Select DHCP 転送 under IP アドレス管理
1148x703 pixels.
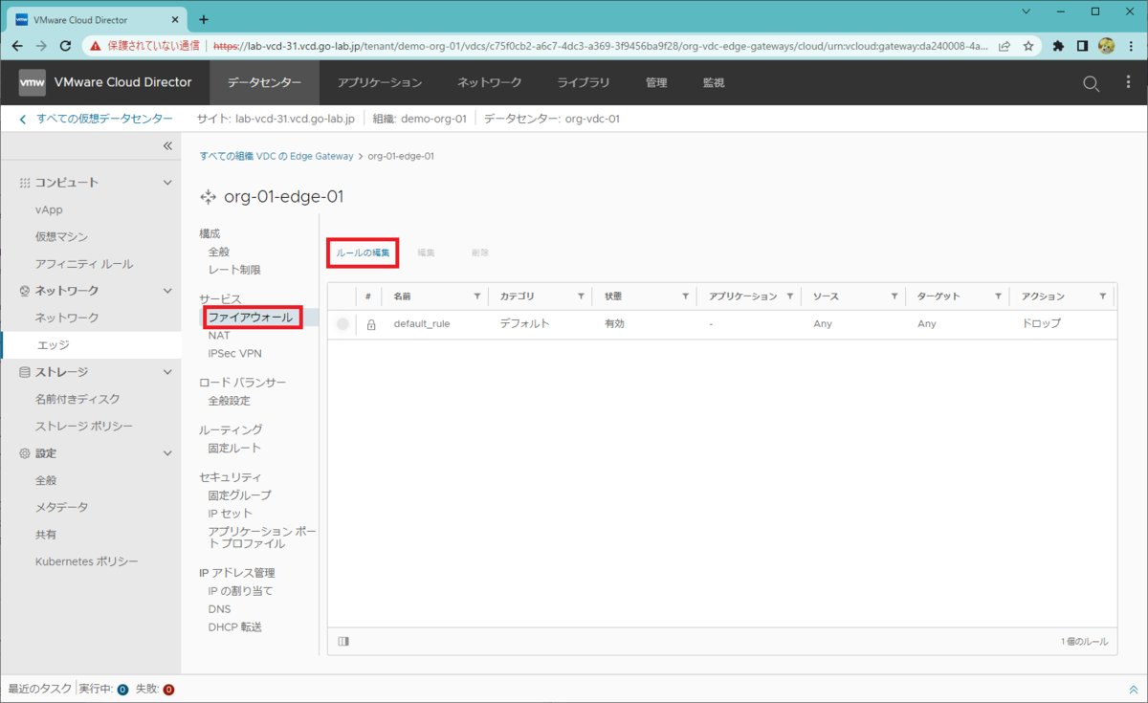tap(234, 627)
